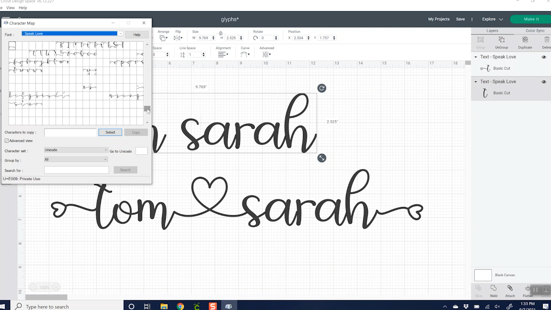The height and width of the screenshot is (310, 551).
Task: Collapse the first Text - Speak Love layer
Action: point(476,57)
